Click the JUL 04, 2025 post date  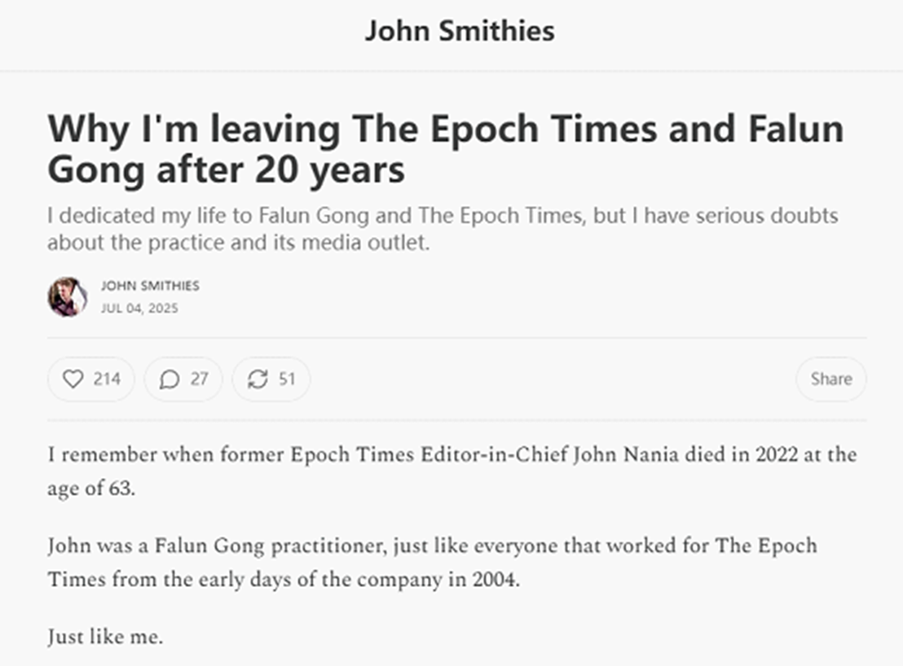[139, 309]
